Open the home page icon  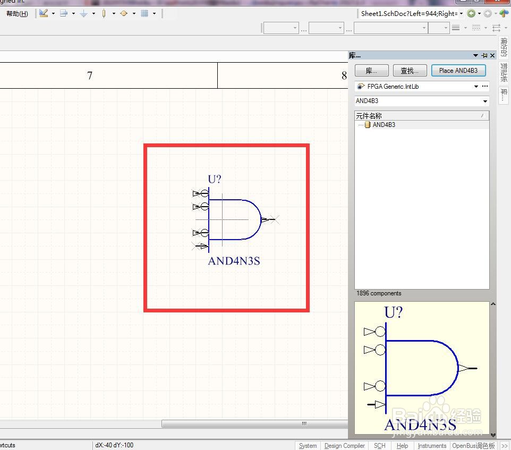click(x=504, y=13)
